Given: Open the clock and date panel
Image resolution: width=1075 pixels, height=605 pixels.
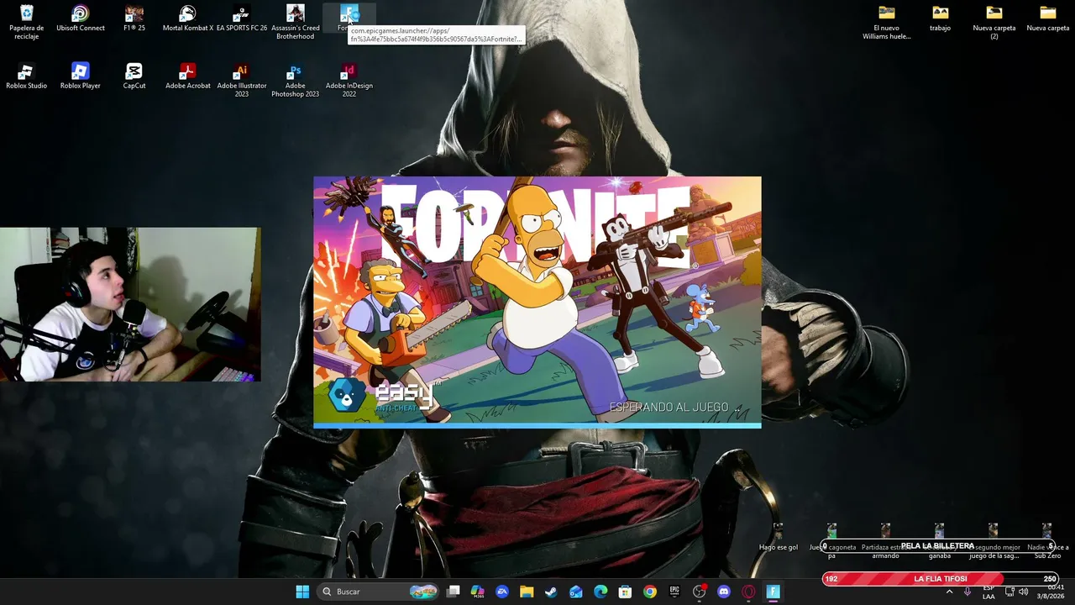Looking at the screenshot, I should 1051,592.
